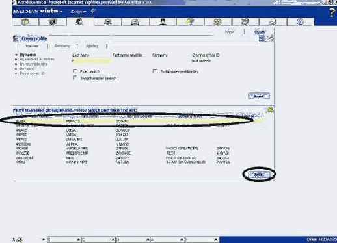Click the Owning office ID value
This screenshot has height=243, width=337.
tap(201, 61)
